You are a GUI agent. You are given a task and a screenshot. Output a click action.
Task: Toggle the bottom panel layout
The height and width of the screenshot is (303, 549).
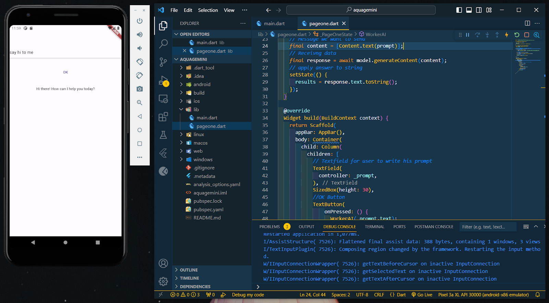(469, 10)
